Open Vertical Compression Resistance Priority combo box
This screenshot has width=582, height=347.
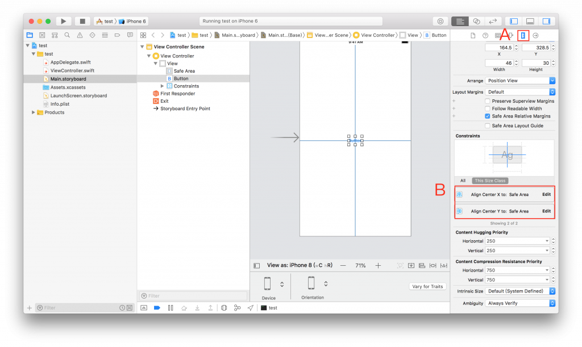(x=517, y=280)
